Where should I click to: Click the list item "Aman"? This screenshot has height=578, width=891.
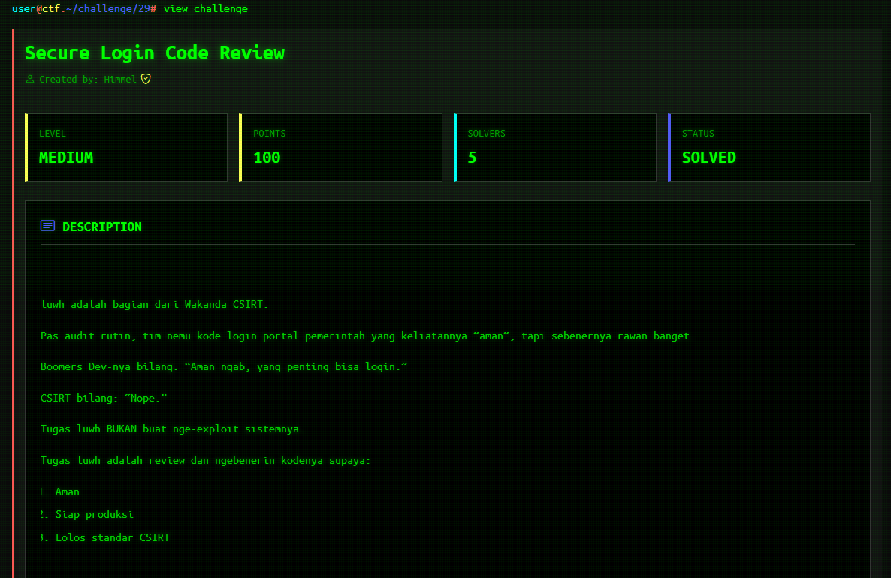pos(67,492)
